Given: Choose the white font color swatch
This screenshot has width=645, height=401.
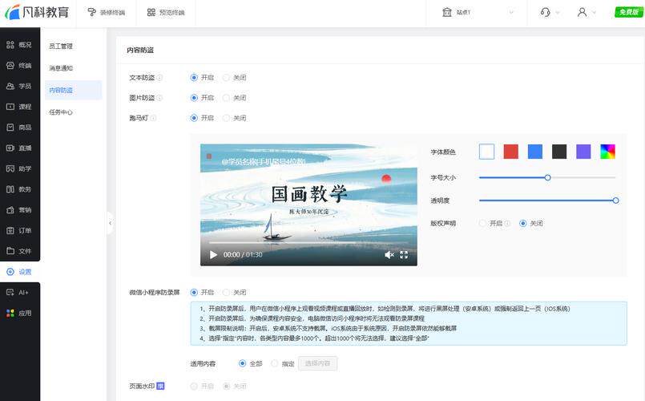Looking at the screenshot, I should [486, 152].
